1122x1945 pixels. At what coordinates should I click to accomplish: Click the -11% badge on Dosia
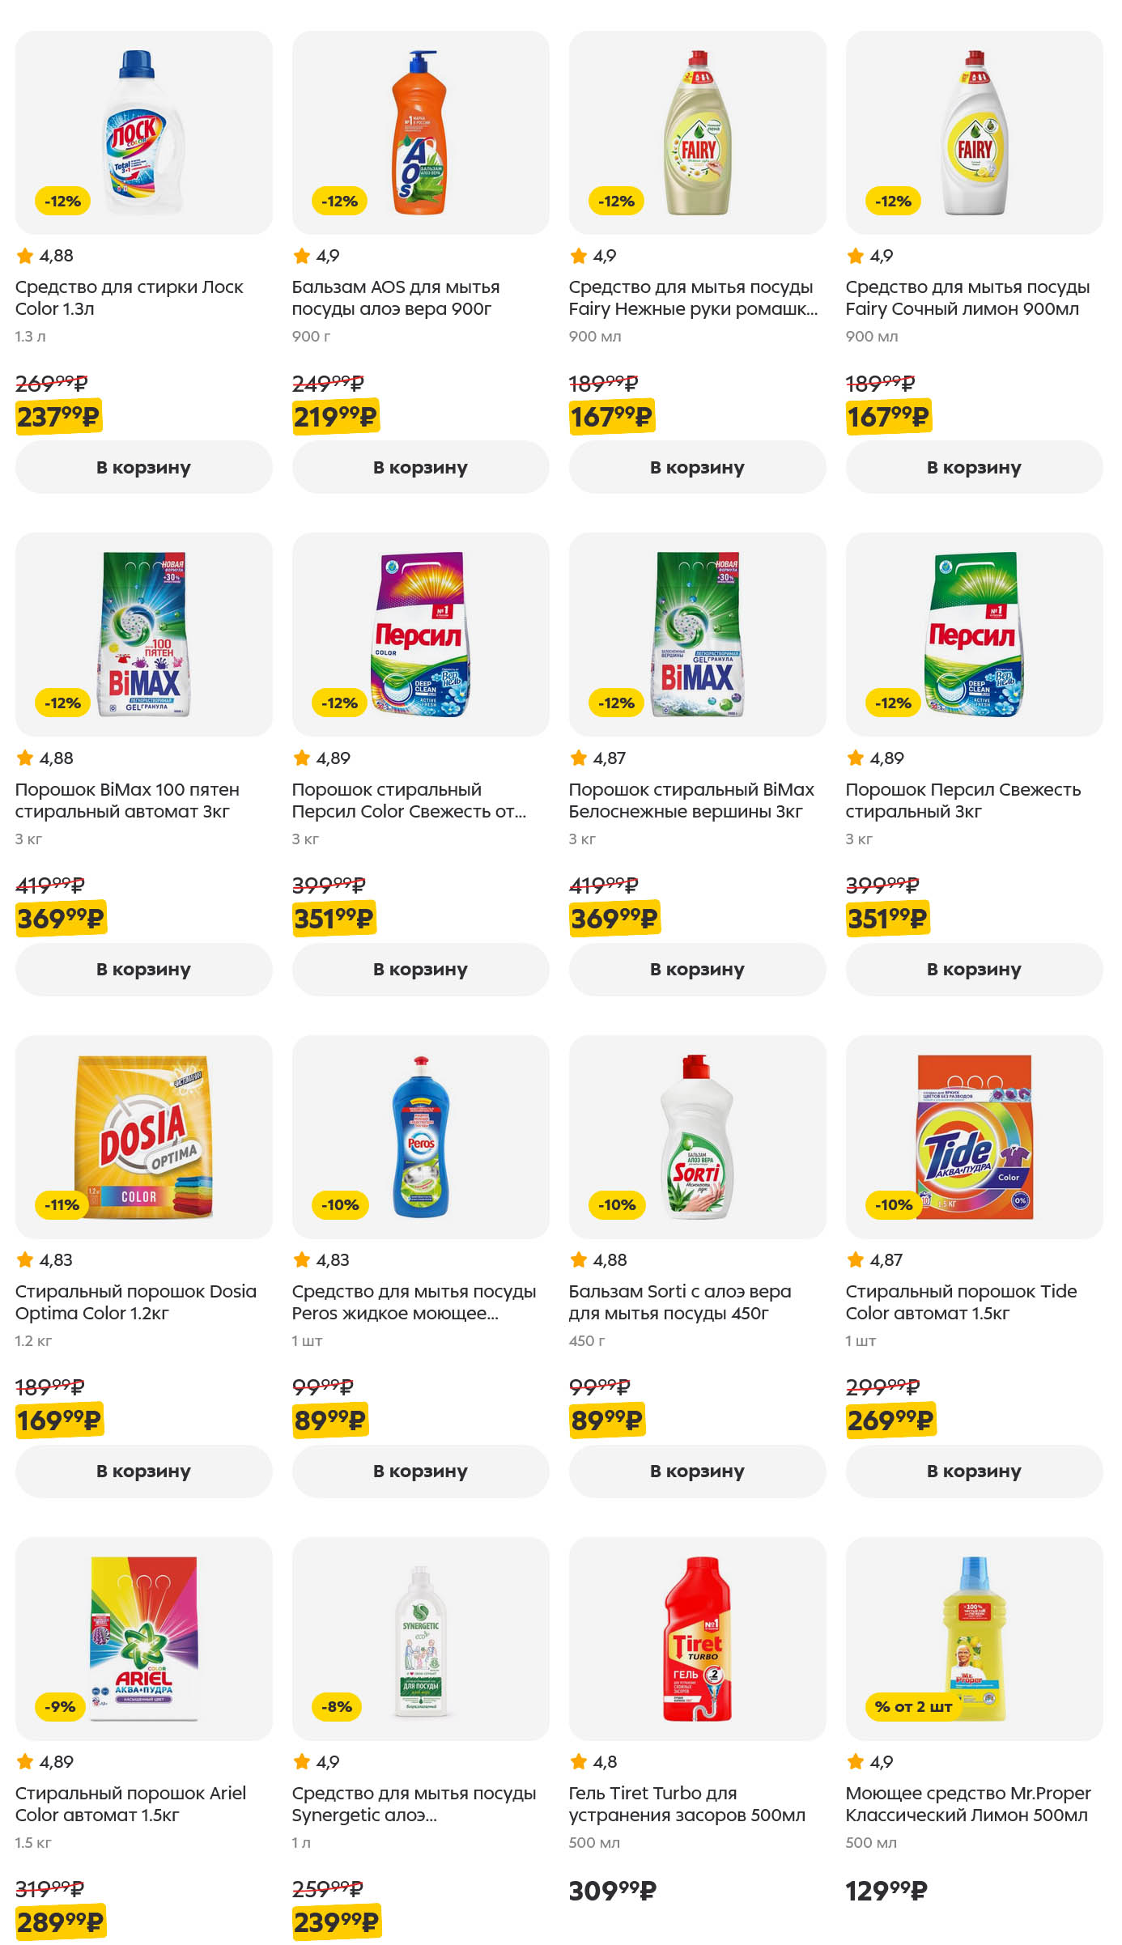coord(62,1204)
